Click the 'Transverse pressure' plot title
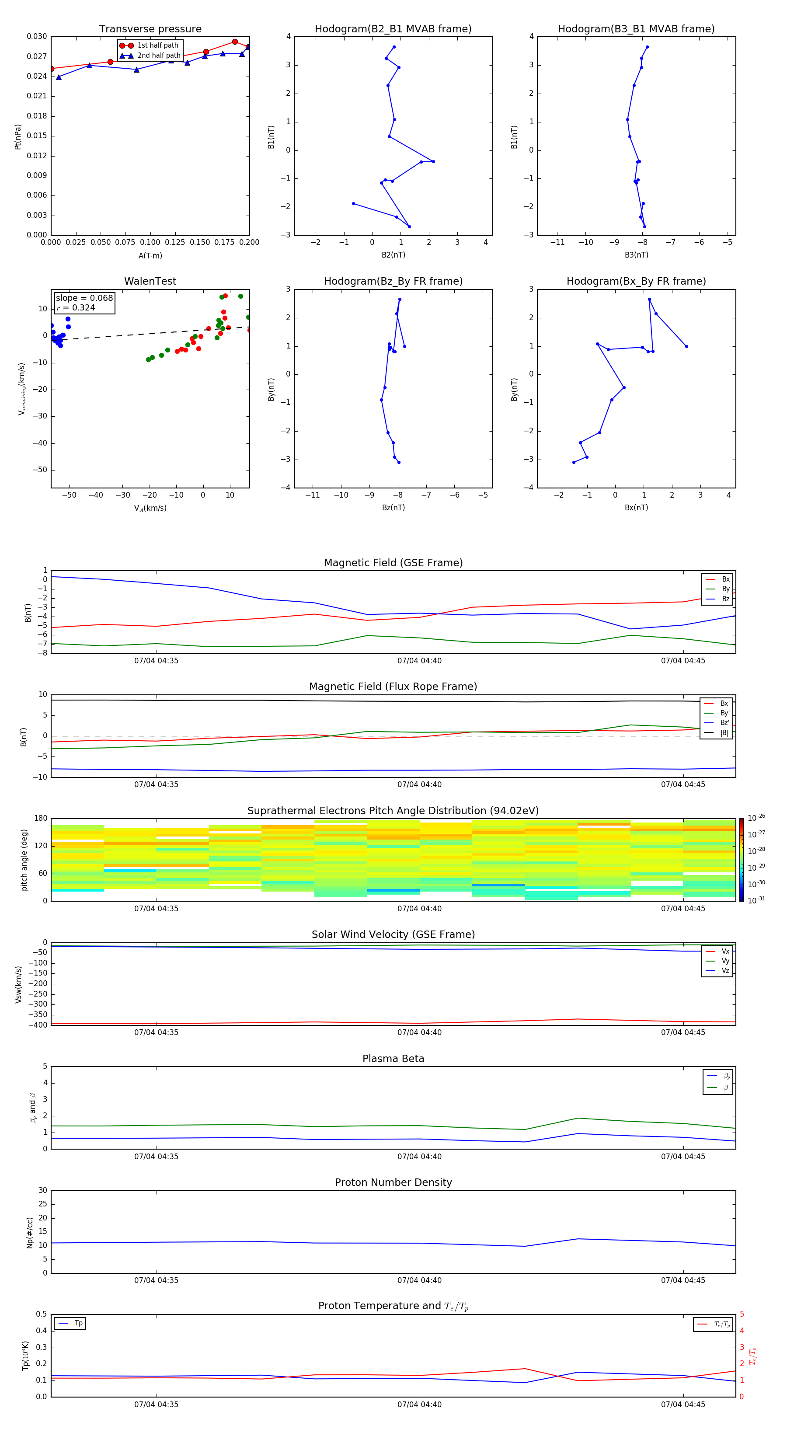Image resolution: width=787 pixels, height=1443 pixels. (150, 29)
